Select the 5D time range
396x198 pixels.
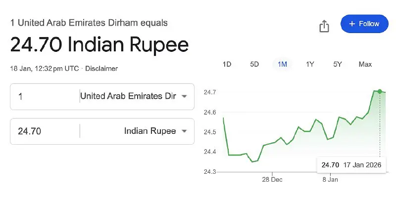coord(254,64)
